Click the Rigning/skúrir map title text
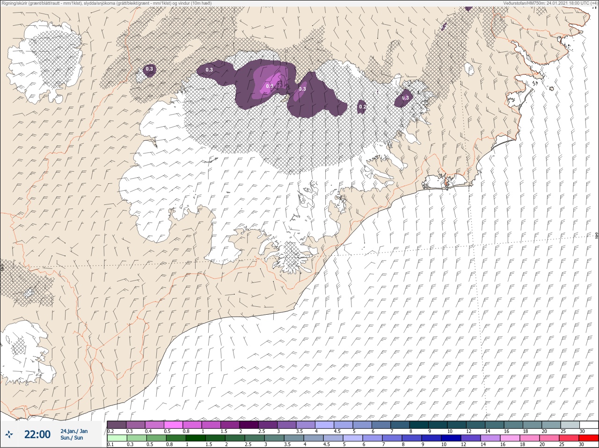The image size is (599, 448). [106, 3]
